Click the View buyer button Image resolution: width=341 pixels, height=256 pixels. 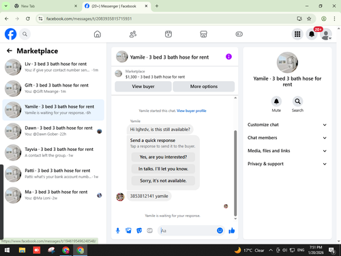(143, 87)
